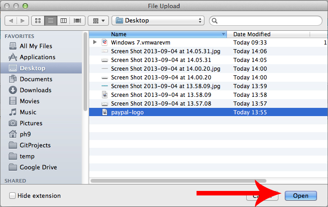This screenshot has width=328, height=207.
Task: Click the Open button
Action: [x=300, y=196]
